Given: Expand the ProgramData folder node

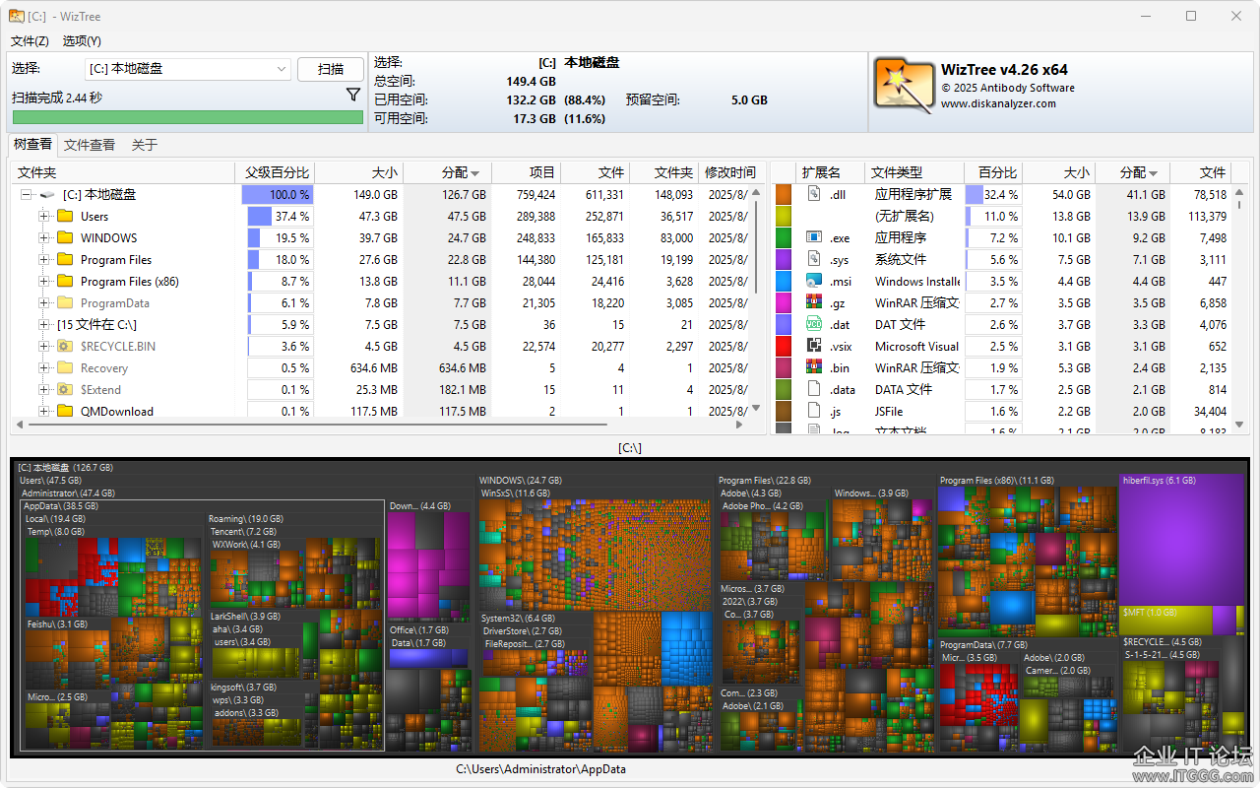Looking at the screenshot, I should tap(43, 303).
